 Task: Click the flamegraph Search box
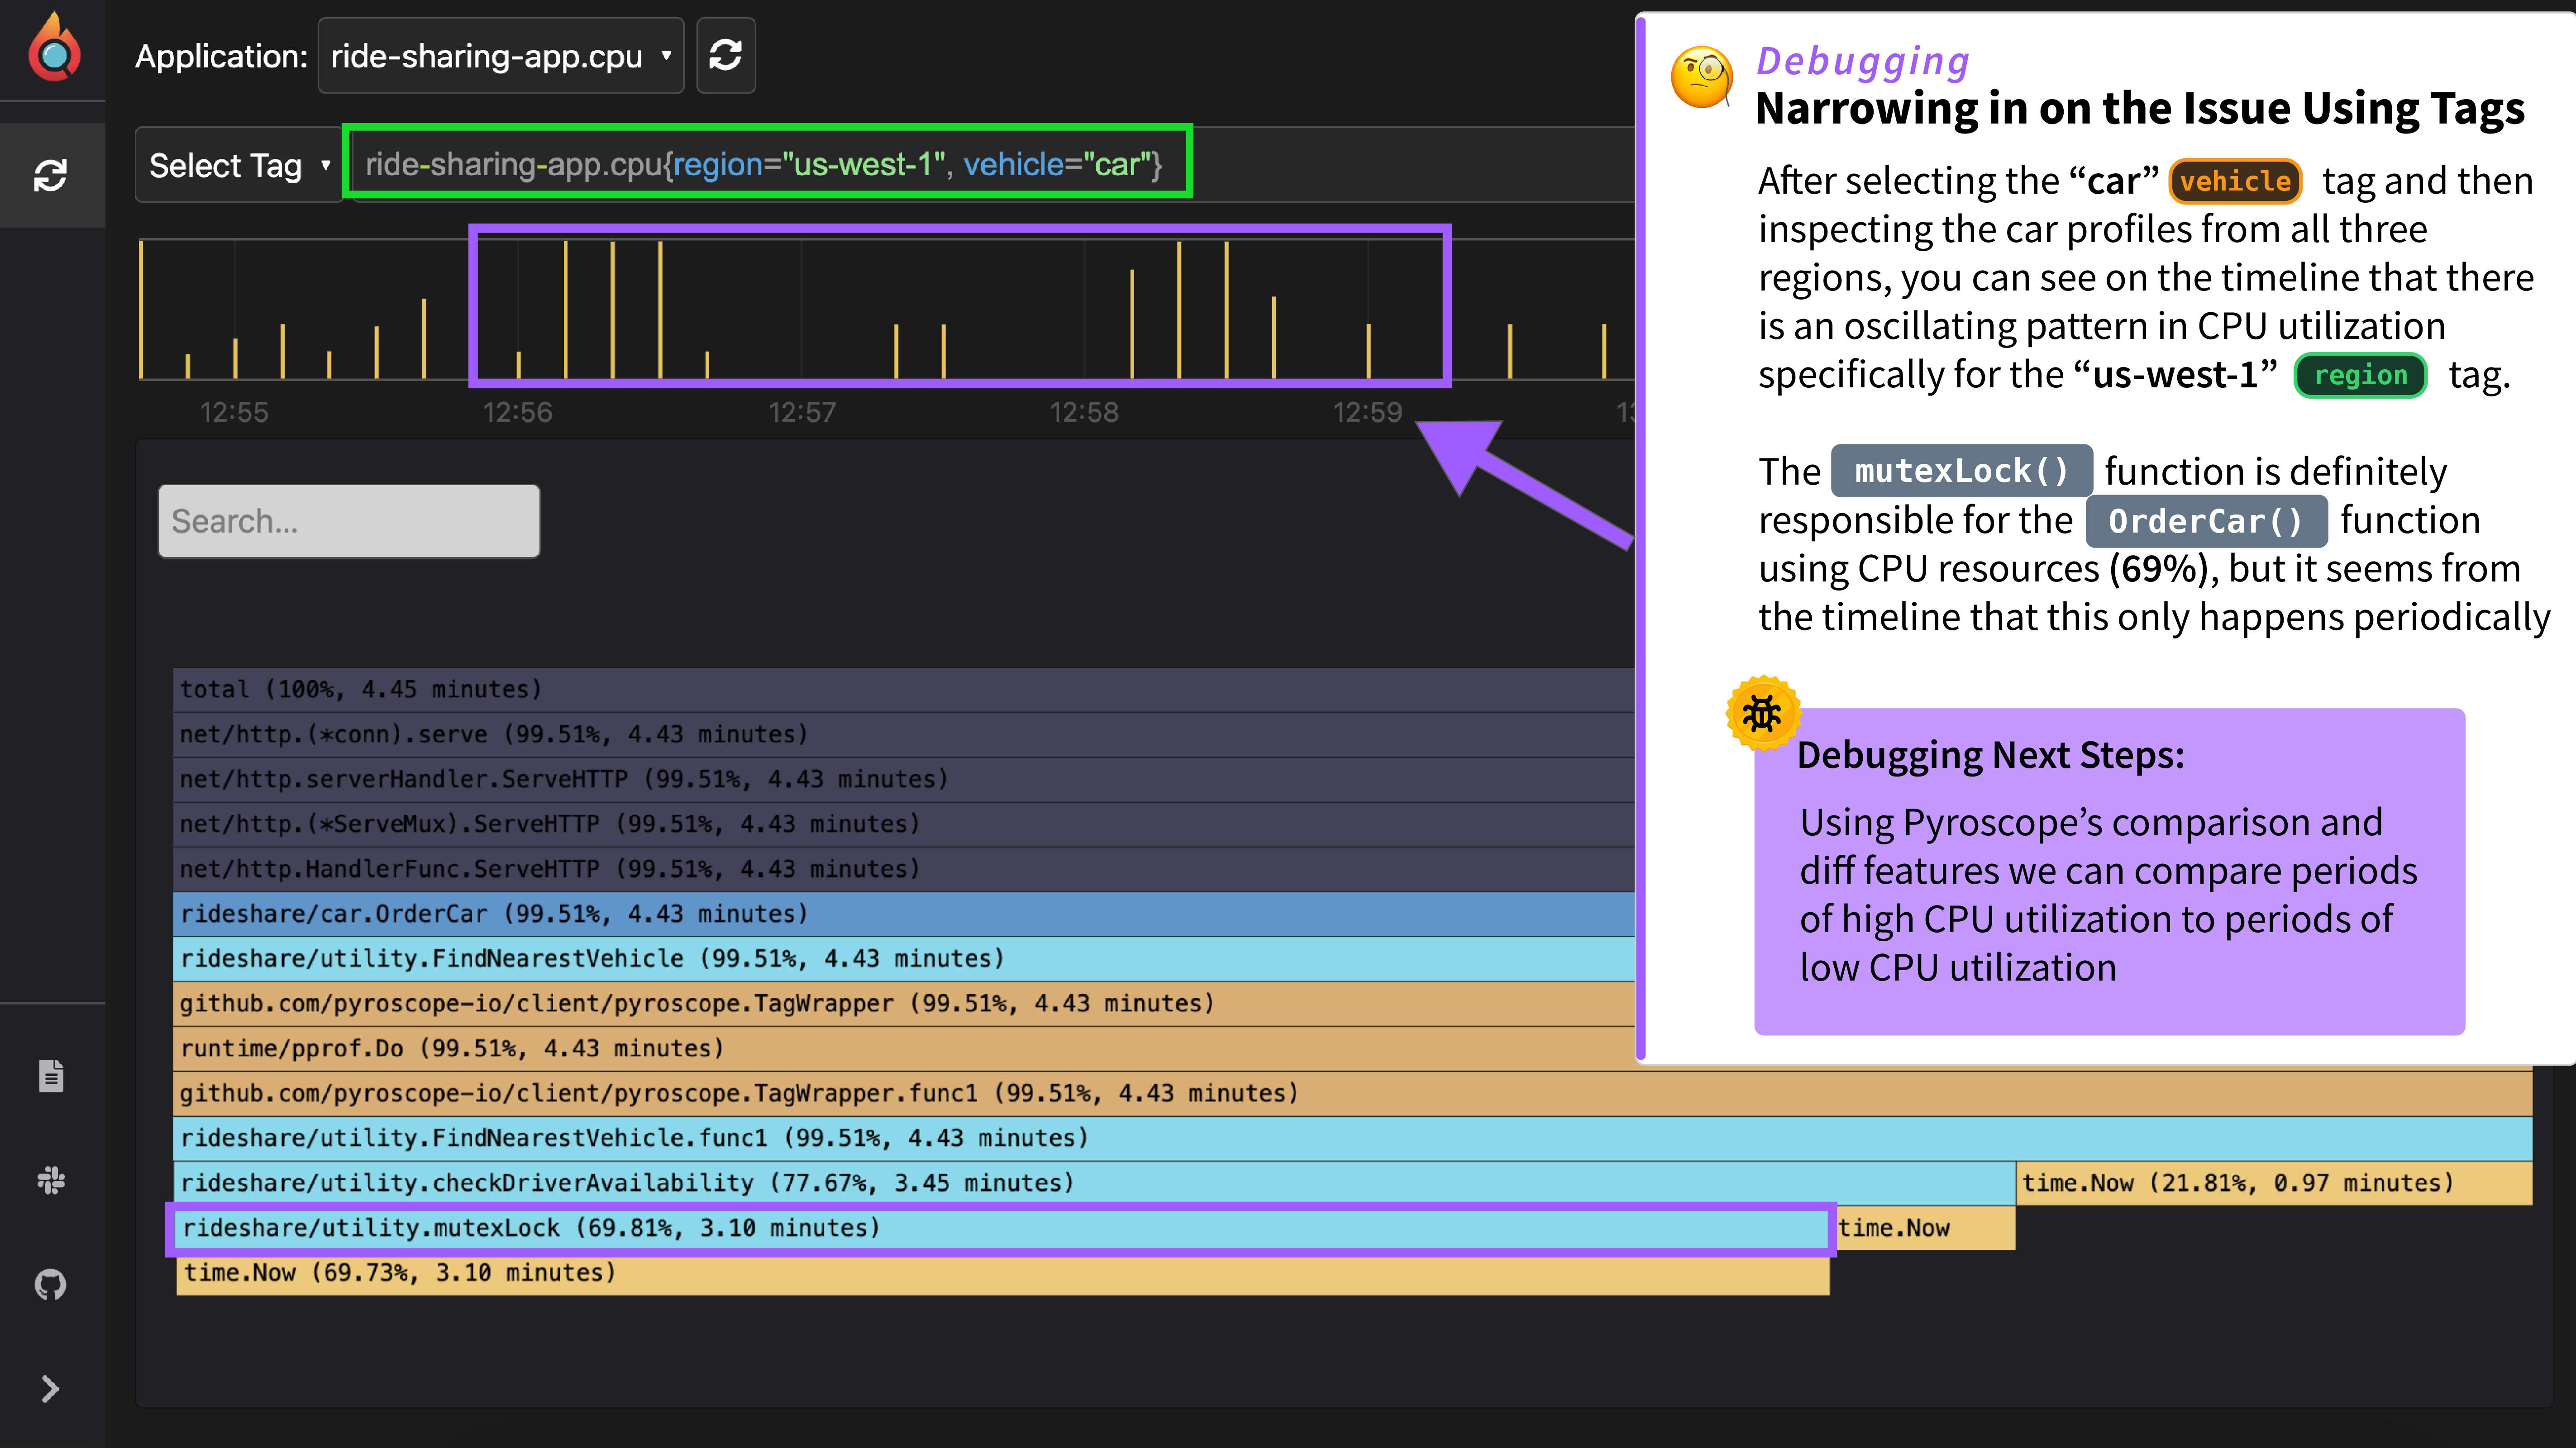(x=348, y=521)
